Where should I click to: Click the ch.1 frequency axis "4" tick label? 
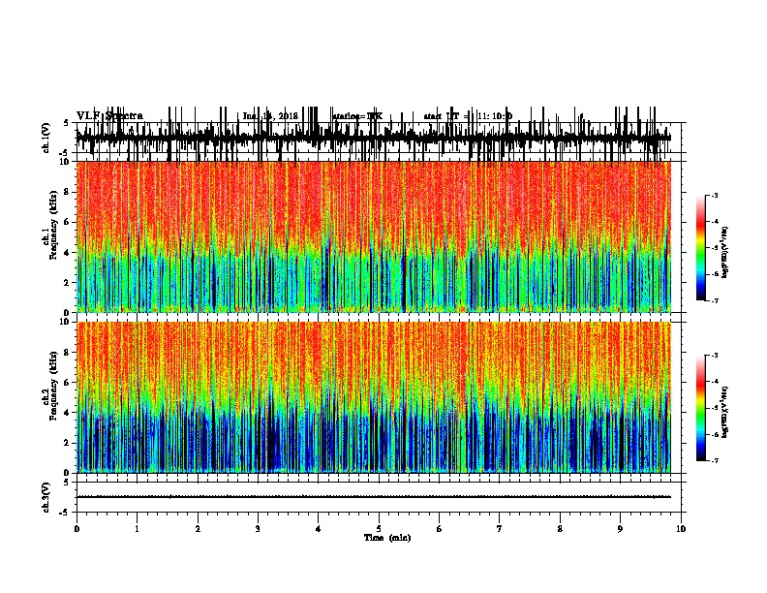click(68, 253)
